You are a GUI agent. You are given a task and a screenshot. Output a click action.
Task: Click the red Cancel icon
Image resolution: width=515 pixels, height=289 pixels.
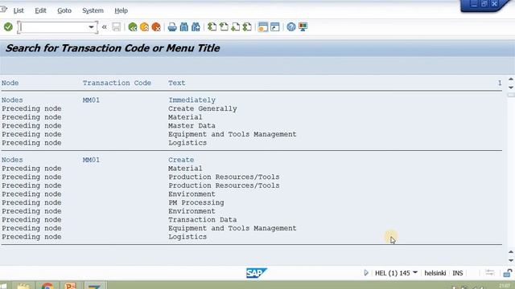click(156, 26)
